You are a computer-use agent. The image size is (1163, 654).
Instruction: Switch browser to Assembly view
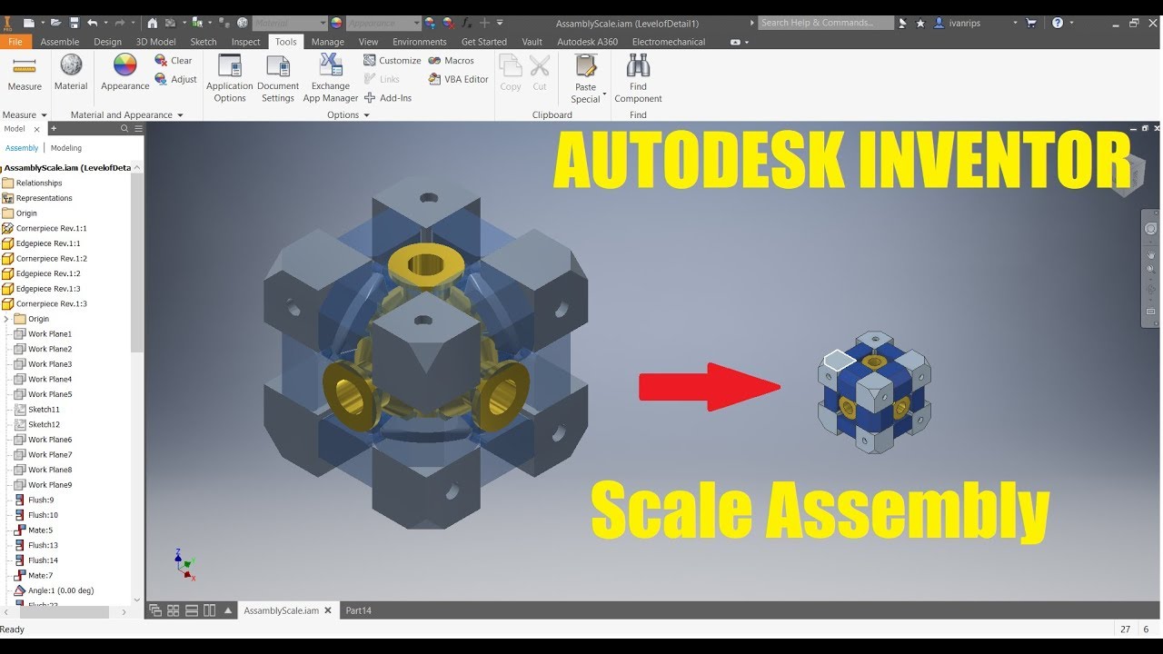22,148
